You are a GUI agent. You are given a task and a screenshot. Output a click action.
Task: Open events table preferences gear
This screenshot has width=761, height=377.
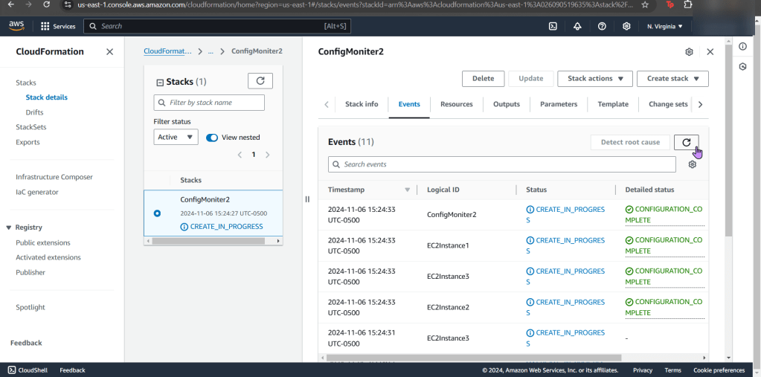pos(692,164)
